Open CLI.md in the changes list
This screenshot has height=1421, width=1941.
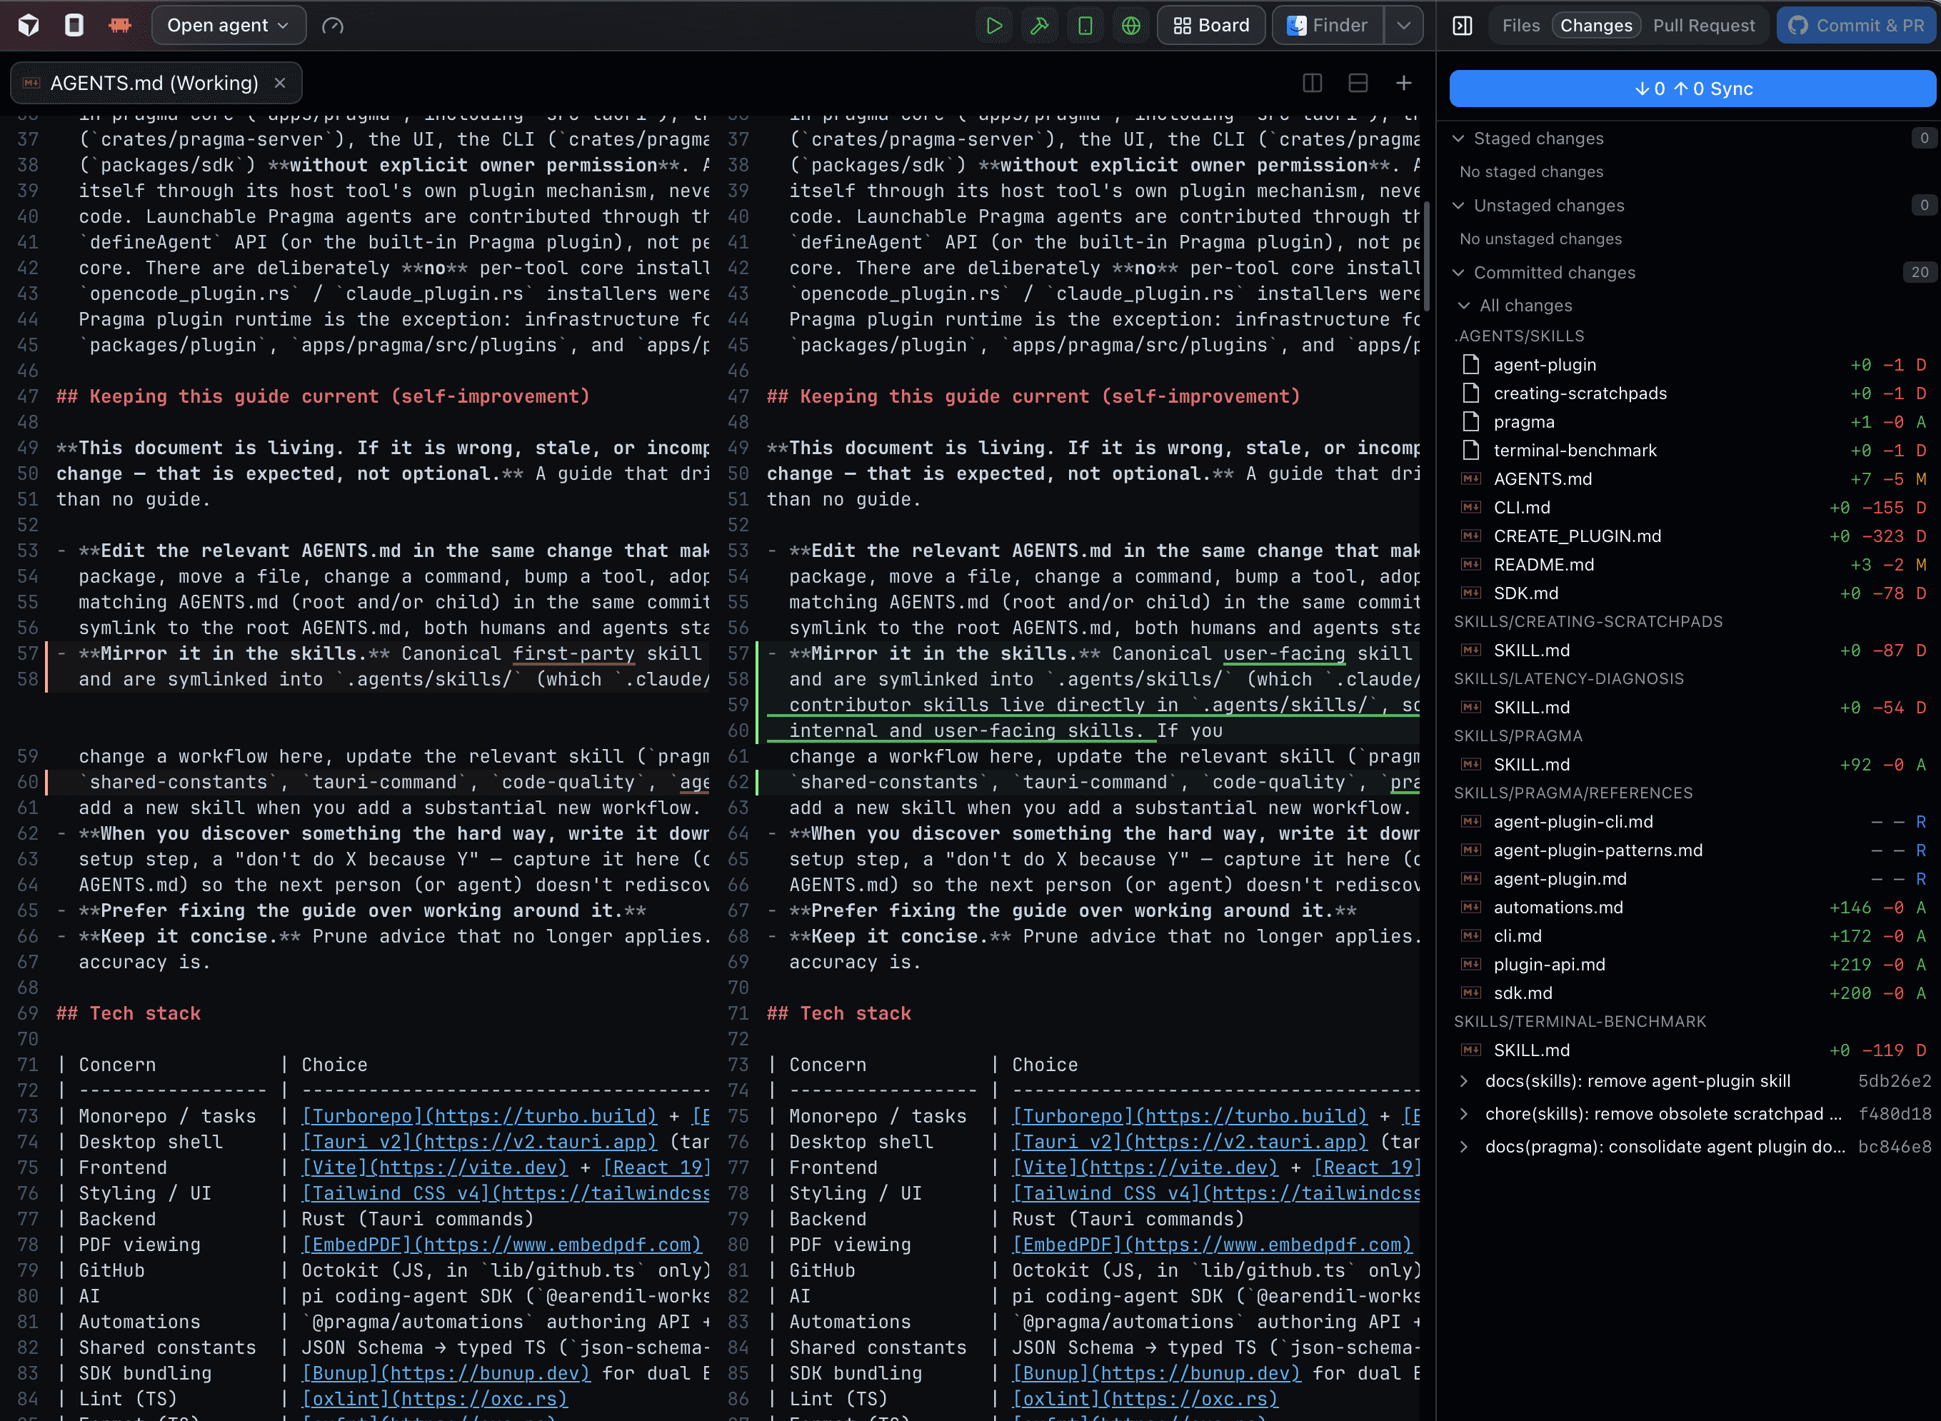pos(1692,508)
